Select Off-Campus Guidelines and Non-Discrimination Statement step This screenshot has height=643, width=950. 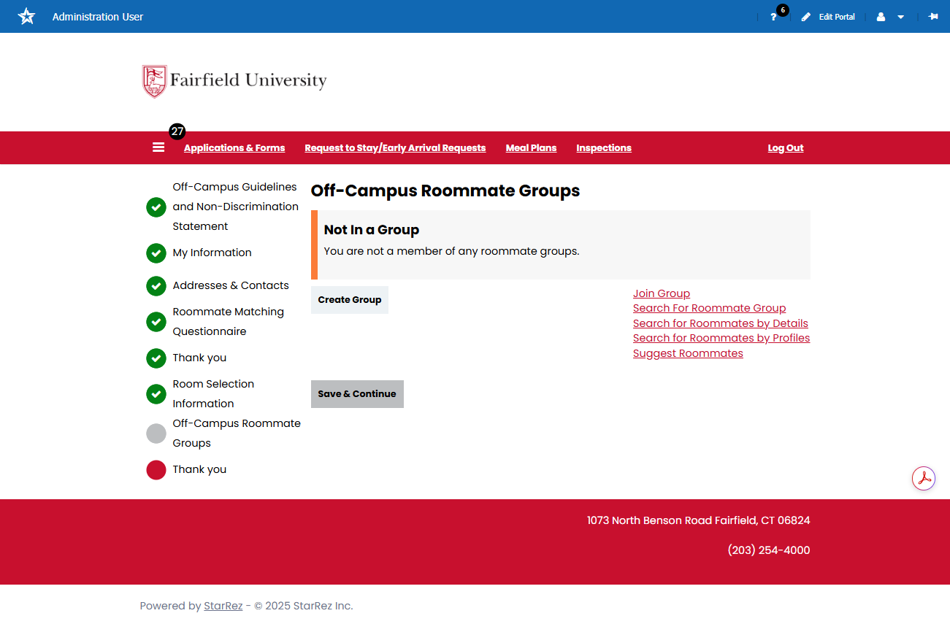pyautogui.click(x=236, y=207)
